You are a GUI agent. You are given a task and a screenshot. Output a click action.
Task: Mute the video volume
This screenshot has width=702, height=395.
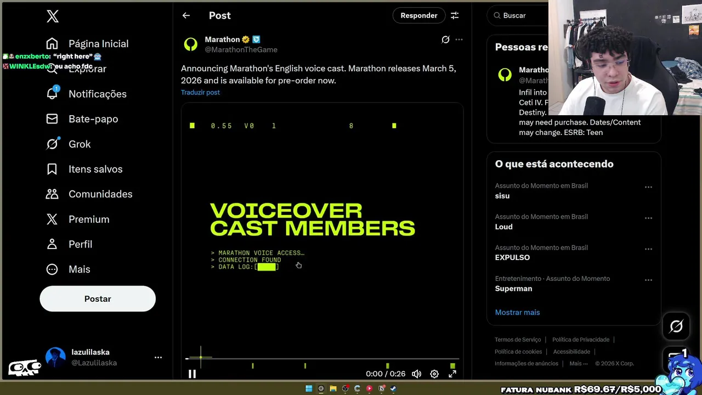pos(417,374)
